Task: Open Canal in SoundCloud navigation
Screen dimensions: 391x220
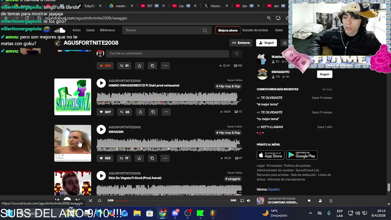Action: [90, 30]
